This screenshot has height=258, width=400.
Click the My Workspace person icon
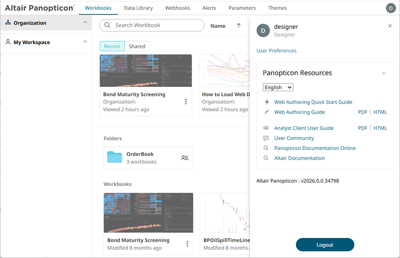point(8,42)
